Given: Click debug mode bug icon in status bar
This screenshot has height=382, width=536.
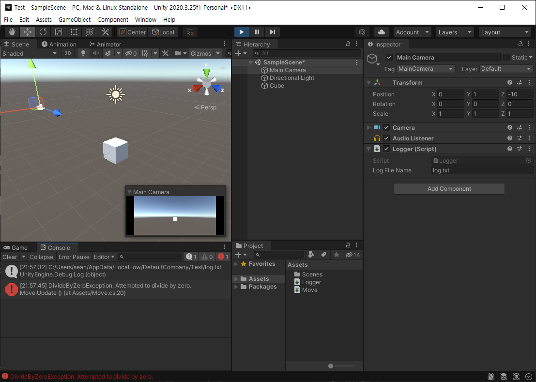Looking at the screenshot, I should click(x=491, y=377).
